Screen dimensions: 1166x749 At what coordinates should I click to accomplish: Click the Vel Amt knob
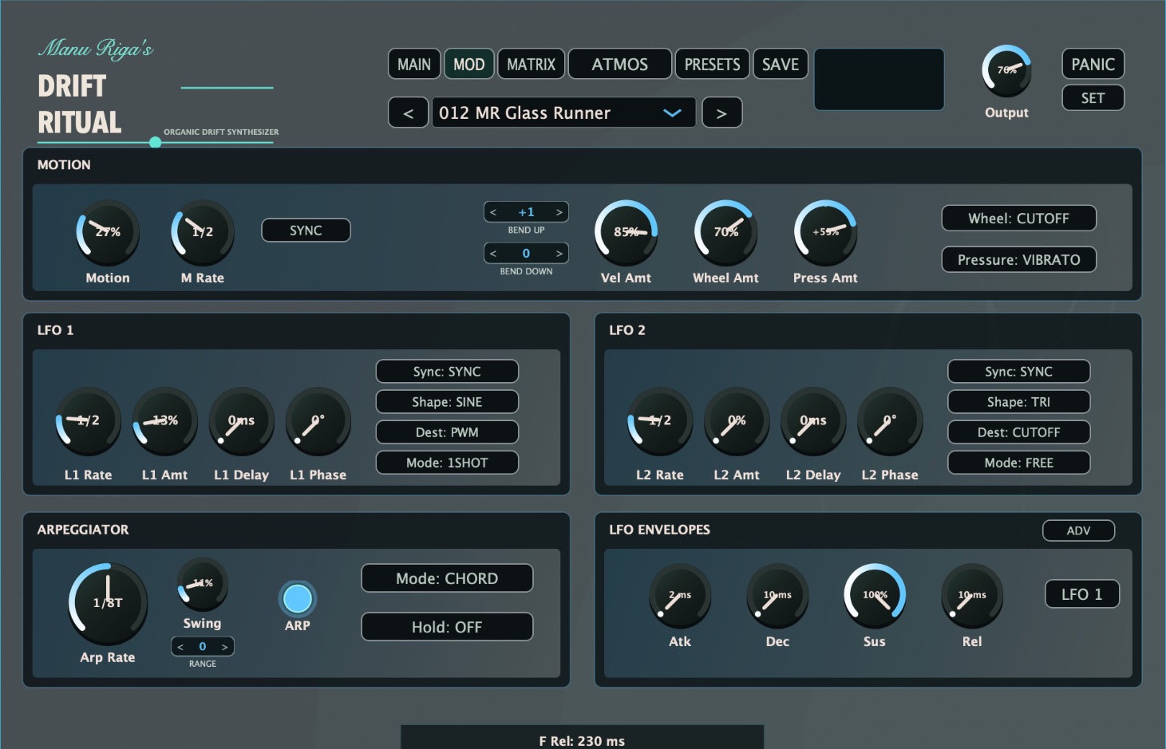tap(626, 232)
